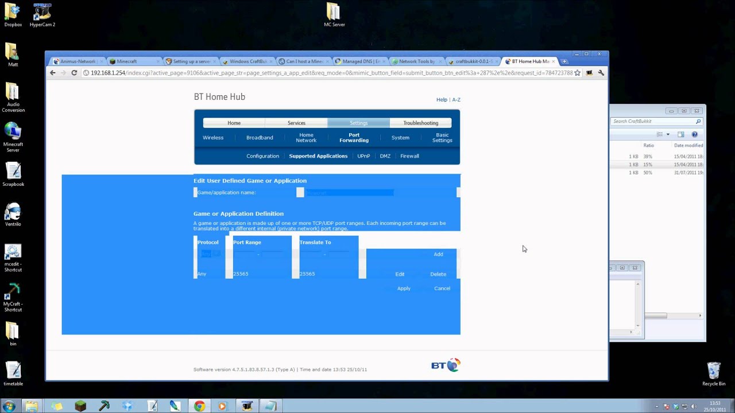The width and height of the screenshot is (735, 413).
Task: Click the Game/application name field
Action: tap(350, 193)
